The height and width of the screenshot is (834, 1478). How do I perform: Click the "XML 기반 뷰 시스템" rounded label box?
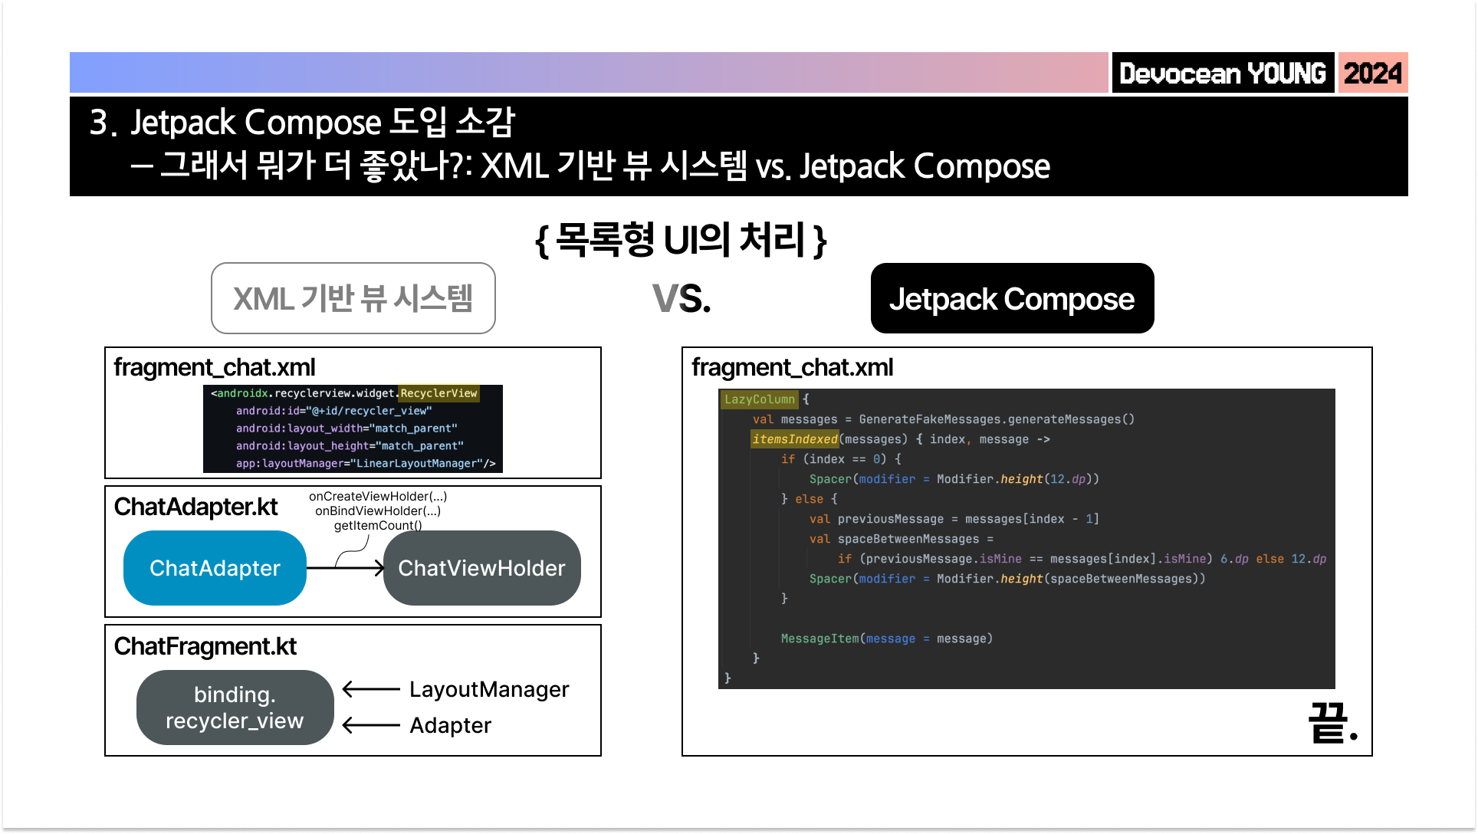click(353, 298)
